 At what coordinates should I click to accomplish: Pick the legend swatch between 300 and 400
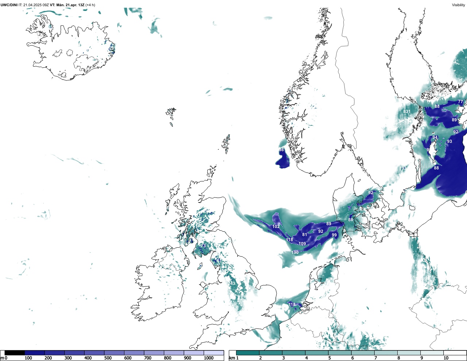74,353
